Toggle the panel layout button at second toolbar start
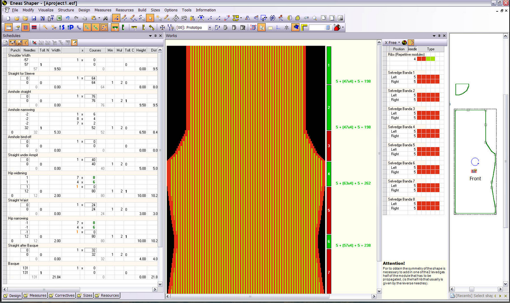This screenshot has height=303, width=510. 9,28
